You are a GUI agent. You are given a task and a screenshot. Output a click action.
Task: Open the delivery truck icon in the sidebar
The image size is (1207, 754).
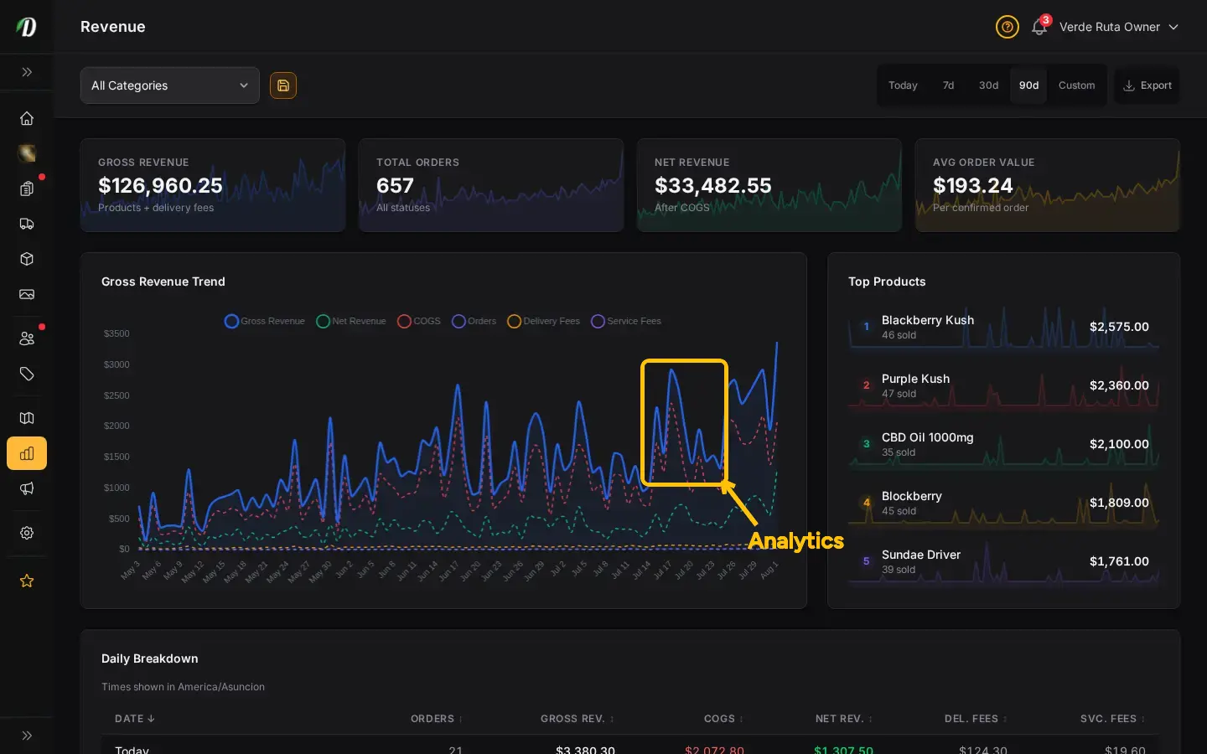pyautogui.click(x=27, y=224)
